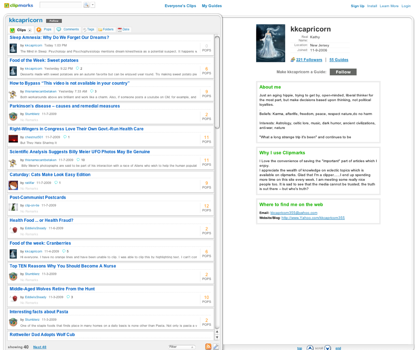Click ratilfar's avatar on Caturday clip

[x=13, y=185]
